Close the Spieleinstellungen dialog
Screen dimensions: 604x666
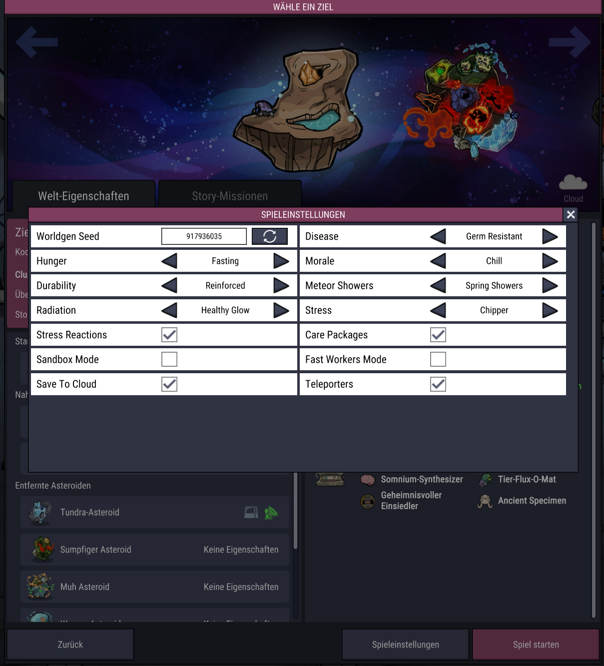(x=571, y=215)
